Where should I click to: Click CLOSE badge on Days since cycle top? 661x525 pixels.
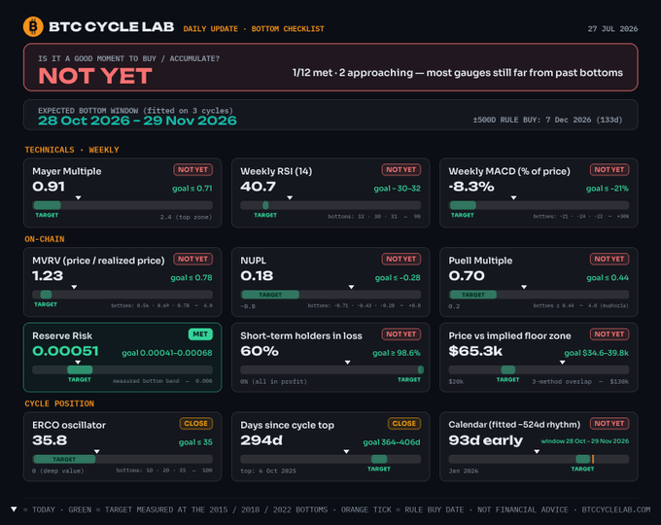404,423
